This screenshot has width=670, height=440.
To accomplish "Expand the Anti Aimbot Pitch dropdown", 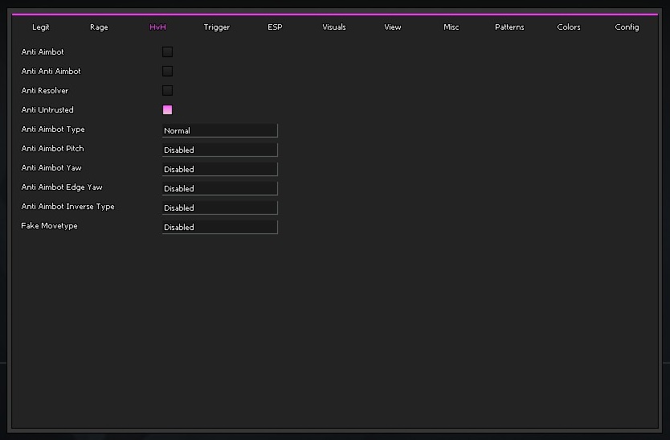I will (219, 150).
